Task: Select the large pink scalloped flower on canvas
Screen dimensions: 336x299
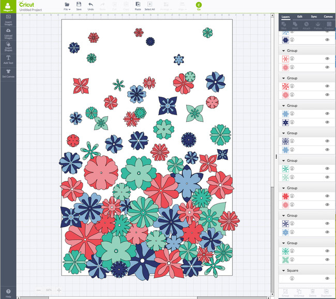Action: 101,172
